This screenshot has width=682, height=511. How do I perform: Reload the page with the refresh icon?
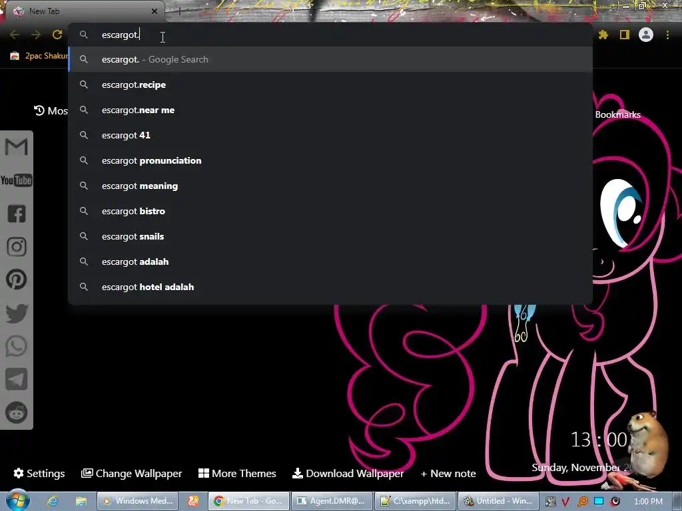point(57,35)
